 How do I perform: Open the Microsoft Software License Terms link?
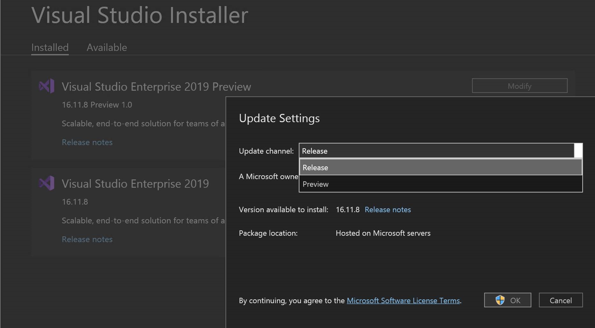[403, 300]
